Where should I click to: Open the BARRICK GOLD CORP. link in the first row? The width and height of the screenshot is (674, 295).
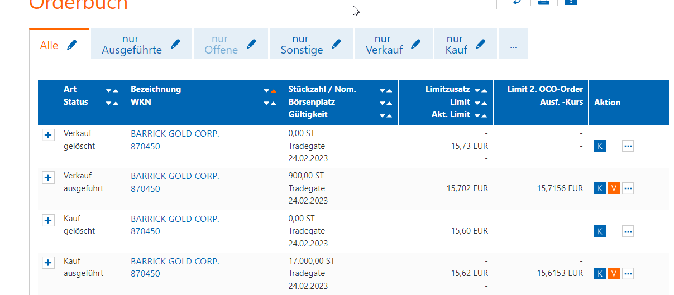(175, 134)
